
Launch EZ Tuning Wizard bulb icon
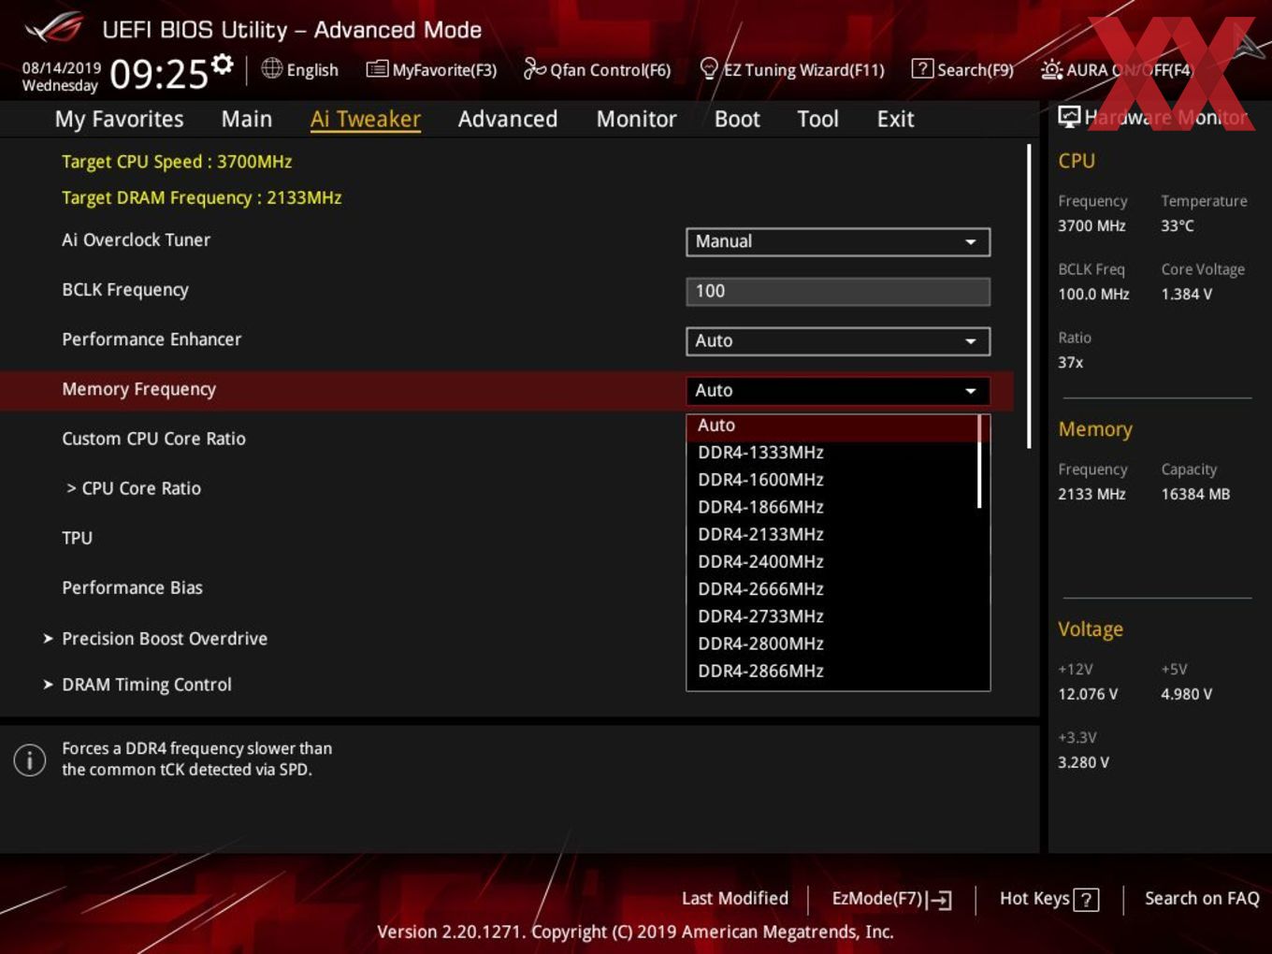(709, 68)
